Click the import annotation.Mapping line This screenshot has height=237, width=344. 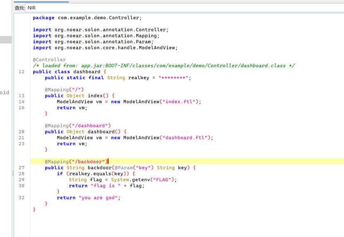pos(96,36)
